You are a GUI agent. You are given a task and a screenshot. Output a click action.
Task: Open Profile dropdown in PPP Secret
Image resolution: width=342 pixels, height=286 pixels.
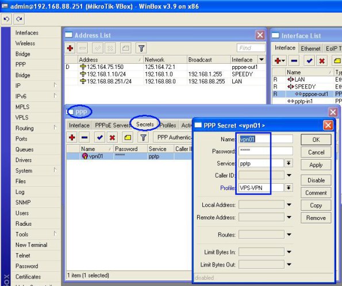point(289,187)
